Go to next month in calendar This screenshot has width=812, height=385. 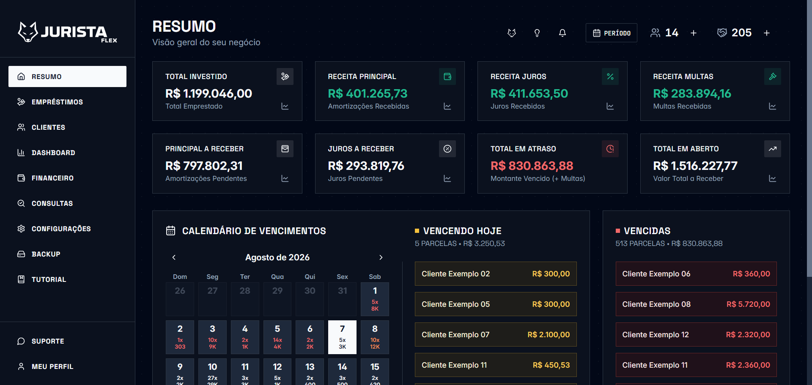tap(381, 257)
